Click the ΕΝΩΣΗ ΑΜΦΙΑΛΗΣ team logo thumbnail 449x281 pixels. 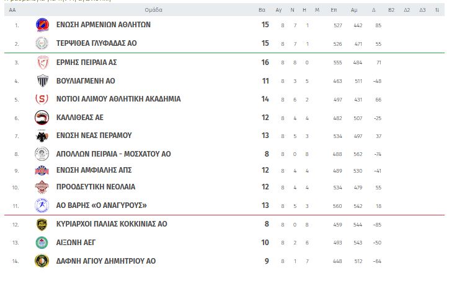pos(42,171)
